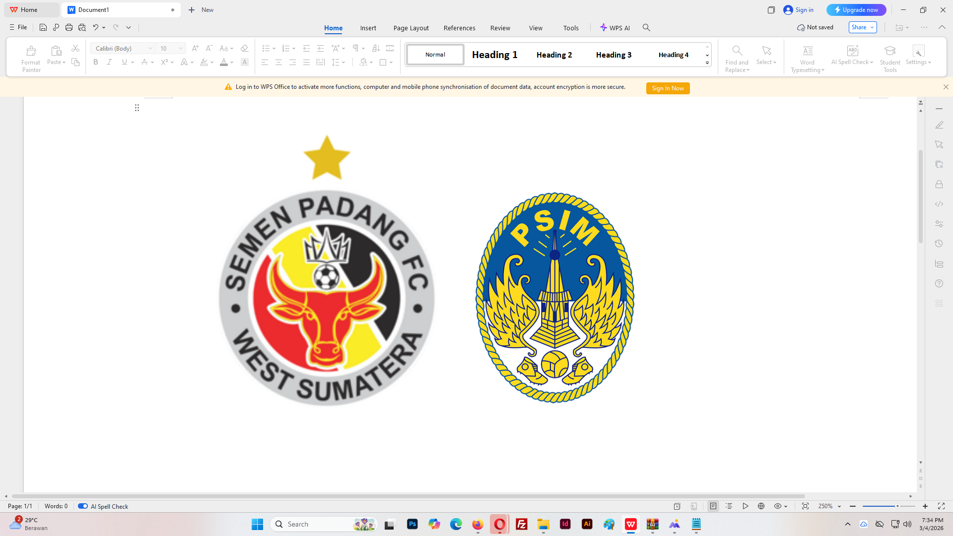953x536 pixels.
Task: Switch to the Review tab
Action: 500,28
